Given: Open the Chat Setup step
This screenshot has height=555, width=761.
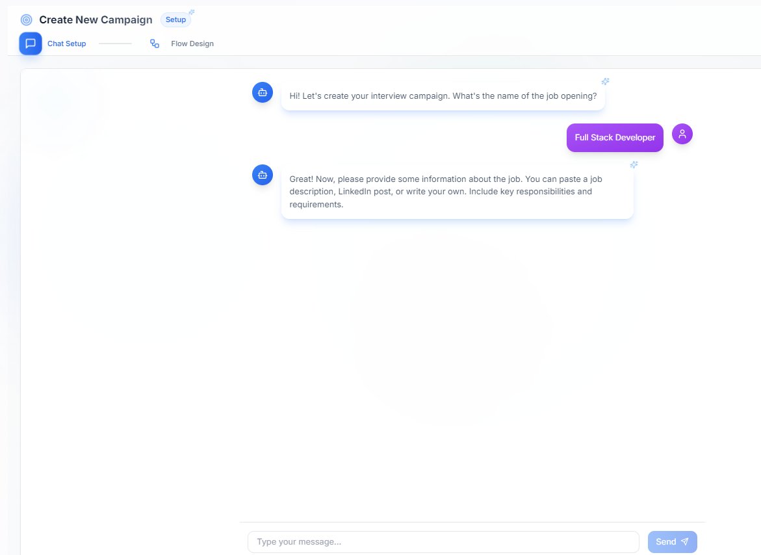Looking at the screenshot, I should tap(66, 44).
